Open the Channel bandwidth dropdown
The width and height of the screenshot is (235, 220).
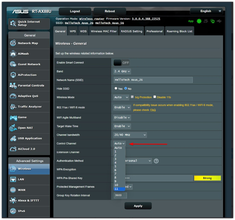pyautogui.click(x=130, y=135)
